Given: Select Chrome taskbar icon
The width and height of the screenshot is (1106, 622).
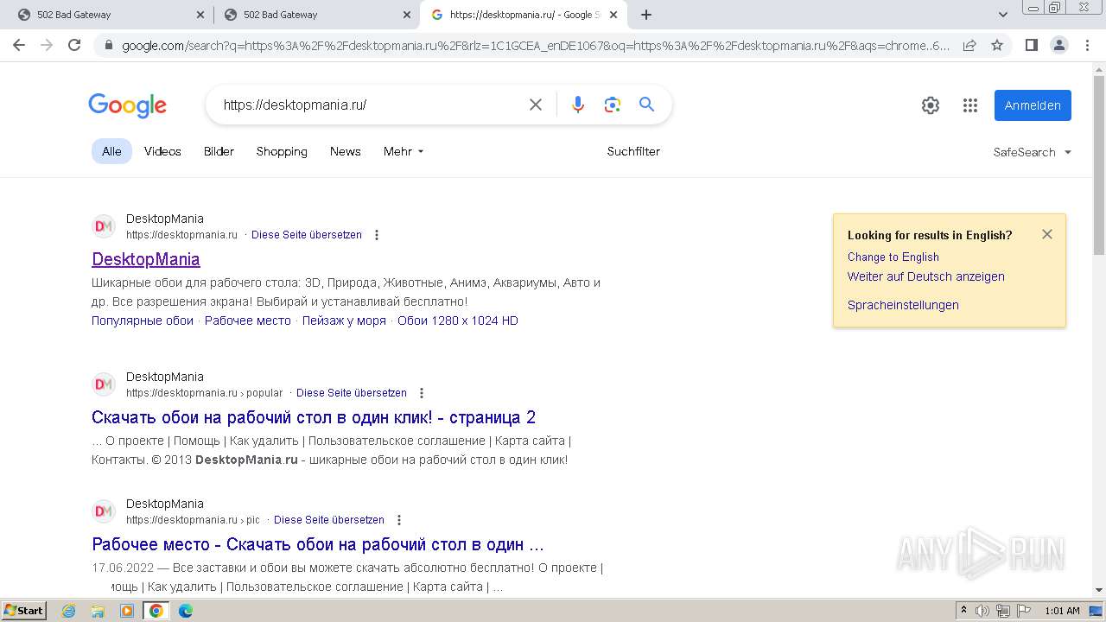Looking at the screenshot, I should [x=156, y=611].
